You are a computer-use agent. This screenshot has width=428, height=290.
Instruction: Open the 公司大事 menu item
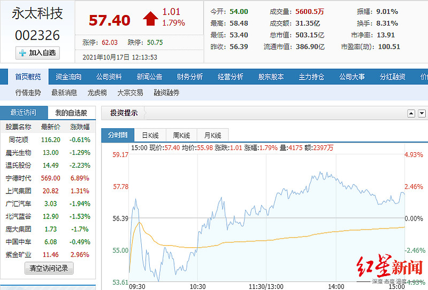352,77
